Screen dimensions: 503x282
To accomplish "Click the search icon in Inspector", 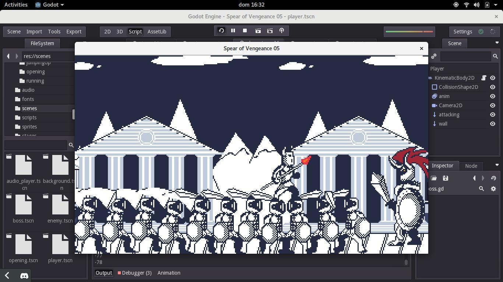I will click(x=481, y=189).
